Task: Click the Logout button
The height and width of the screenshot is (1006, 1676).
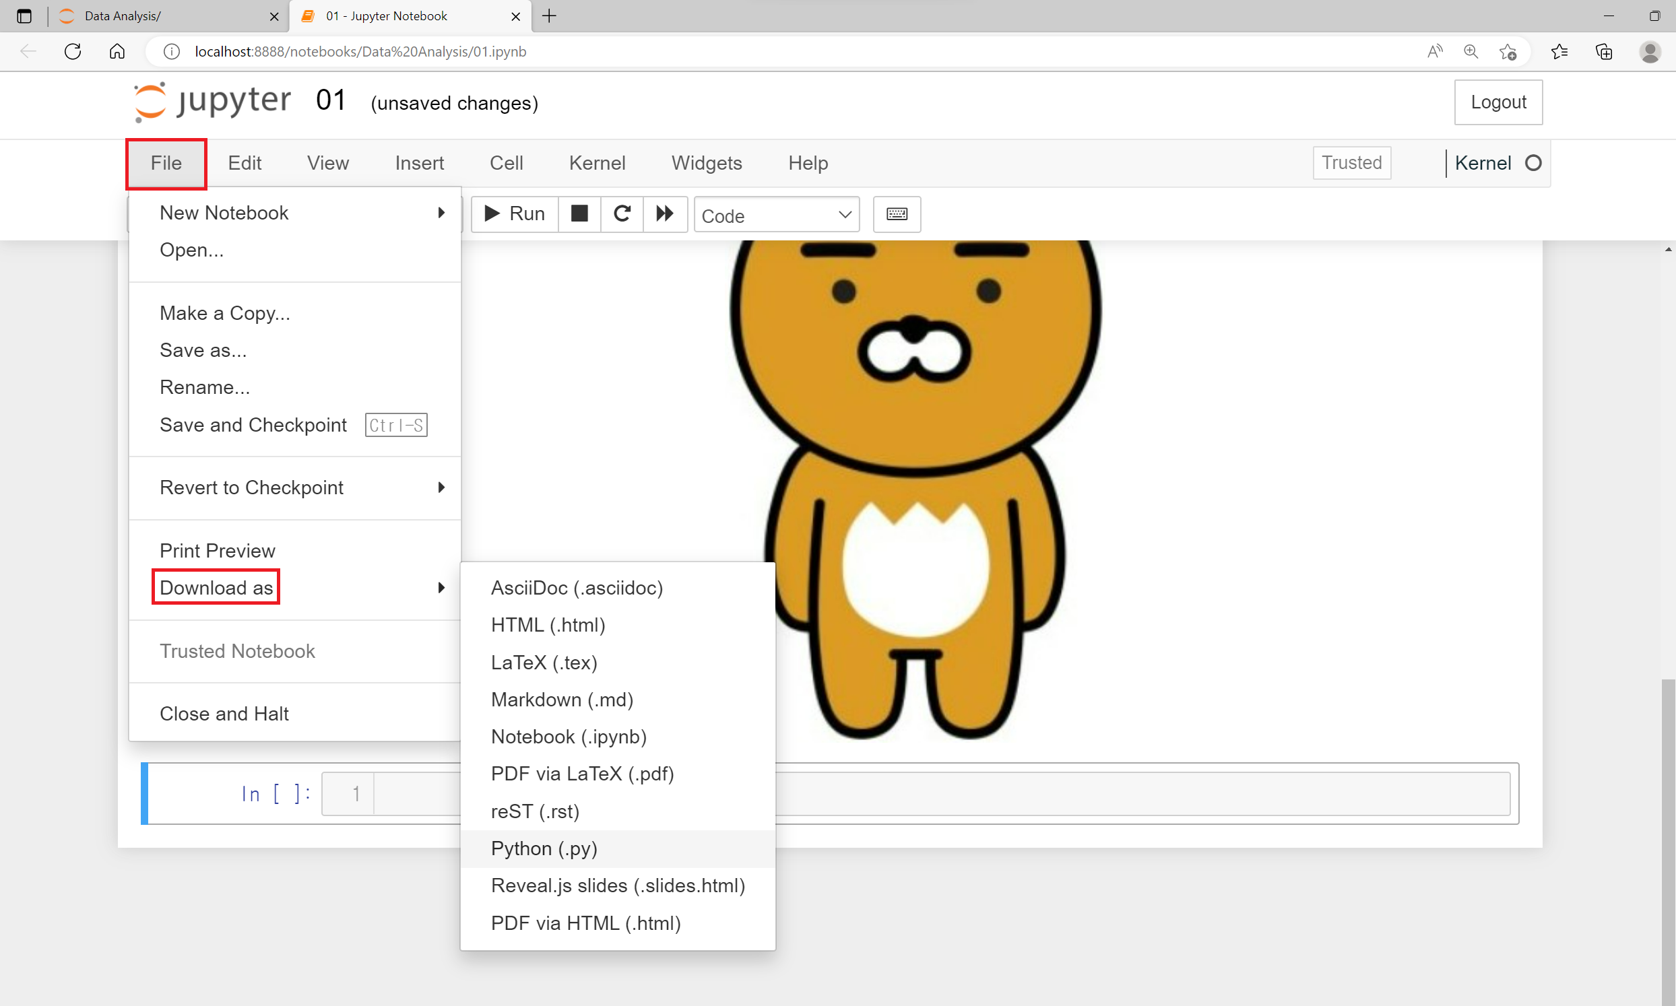Action: click(1497, 102)
